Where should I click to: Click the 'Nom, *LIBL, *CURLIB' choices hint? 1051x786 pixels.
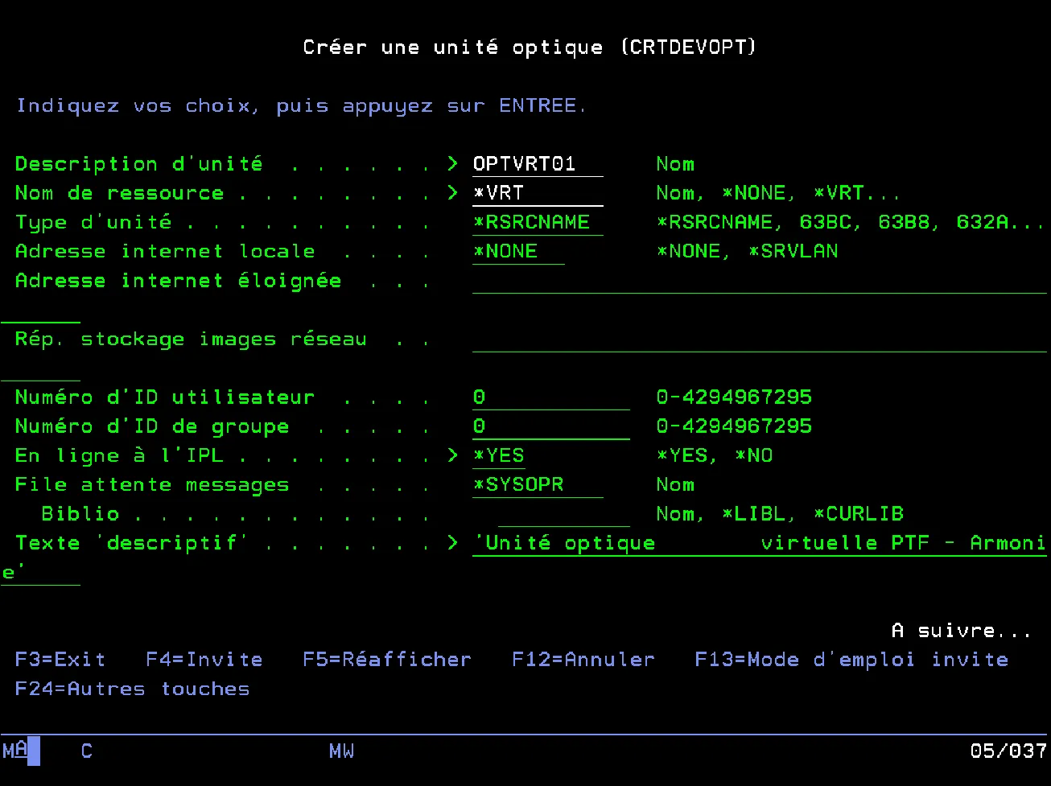click(x=780, y=514)
